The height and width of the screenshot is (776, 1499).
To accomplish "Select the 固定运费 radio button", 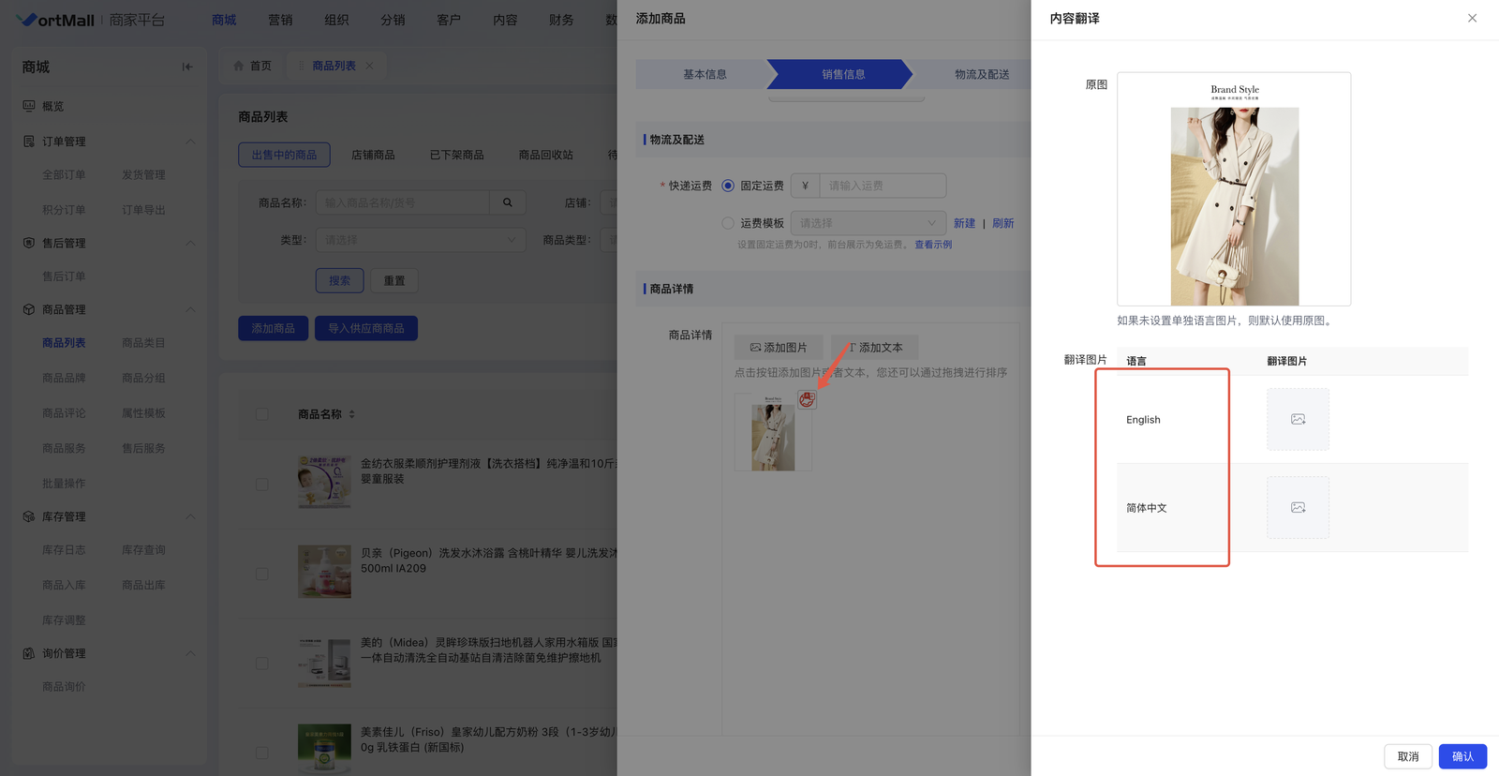I will pos(728,186).
